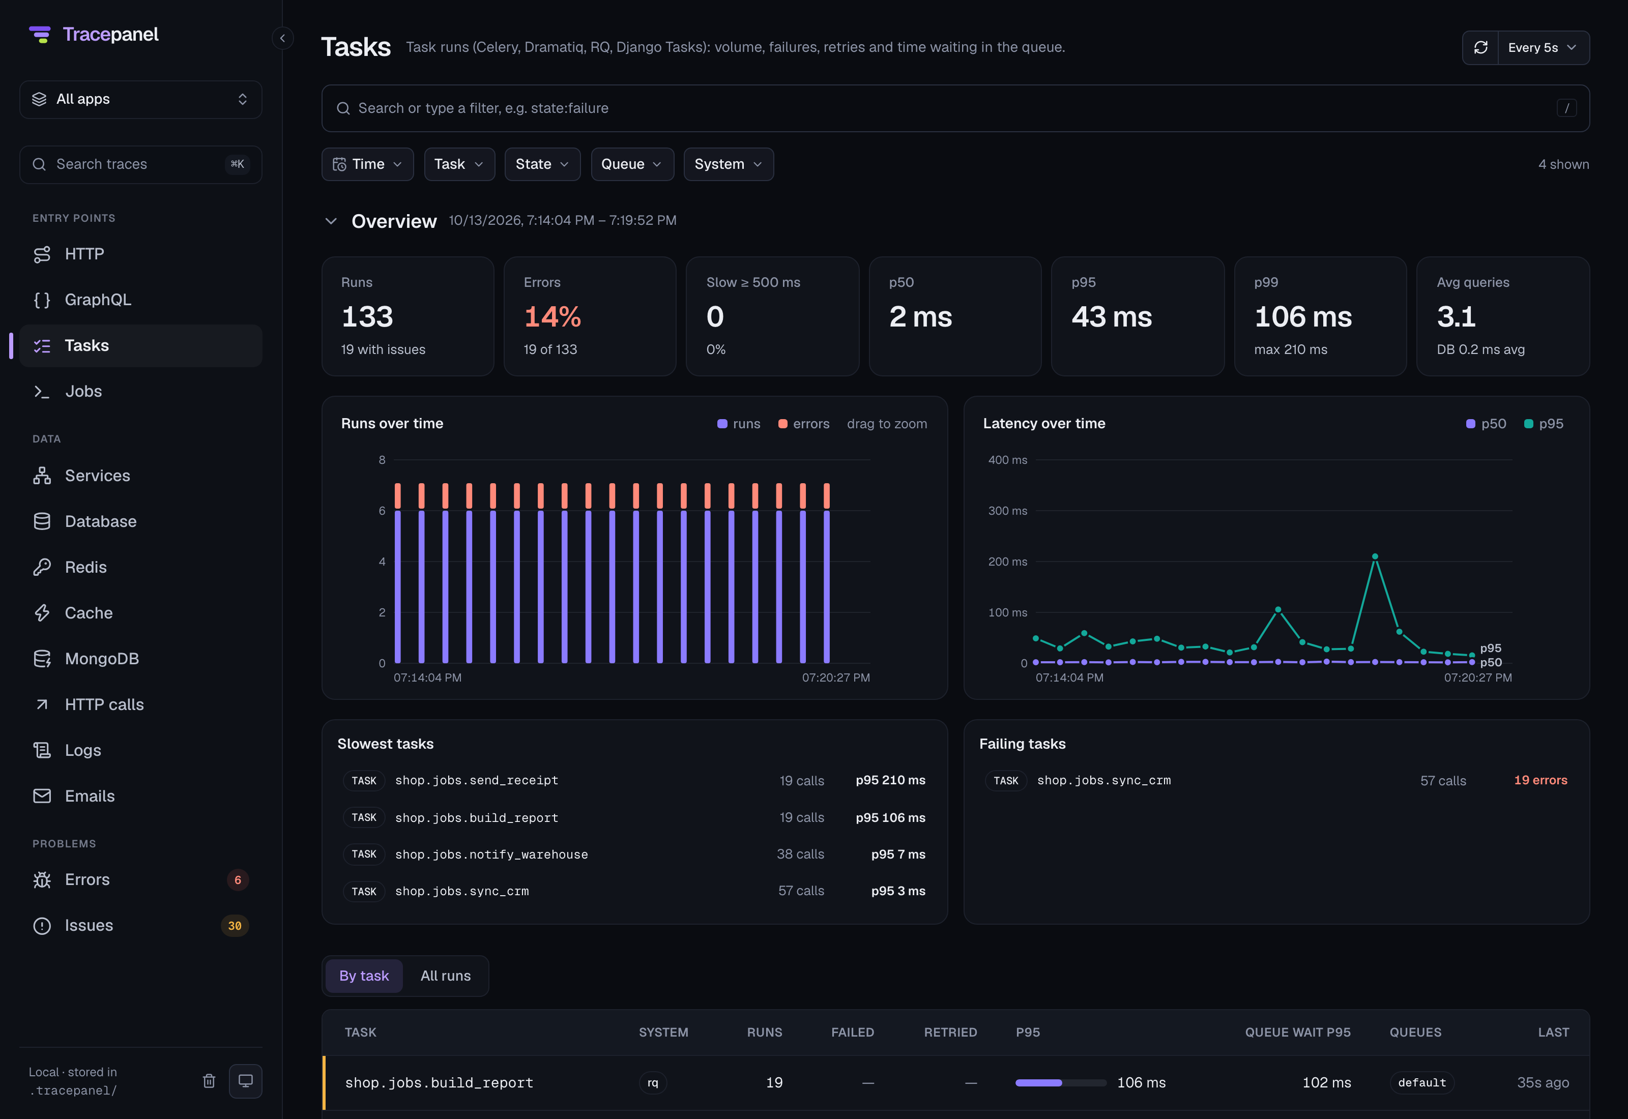Focus the filter search box
1628x1119 pixels.
click(x=955, y=108)
